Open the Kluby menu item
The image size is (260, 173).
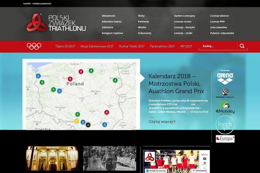pyautogui.click(x=141, y=16)
